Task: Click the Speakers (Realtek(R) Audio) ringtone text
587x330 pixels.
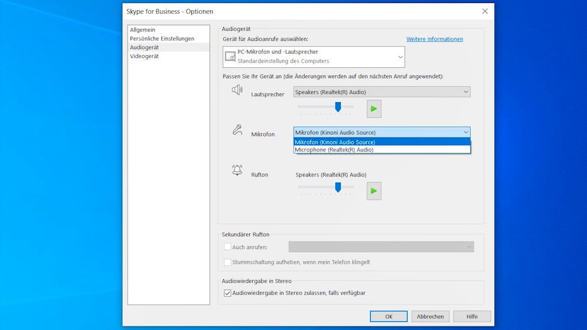Action: (x=331, y=175)
